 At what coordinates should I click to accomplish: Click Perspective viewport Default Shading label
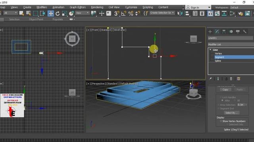click(129, 84)
